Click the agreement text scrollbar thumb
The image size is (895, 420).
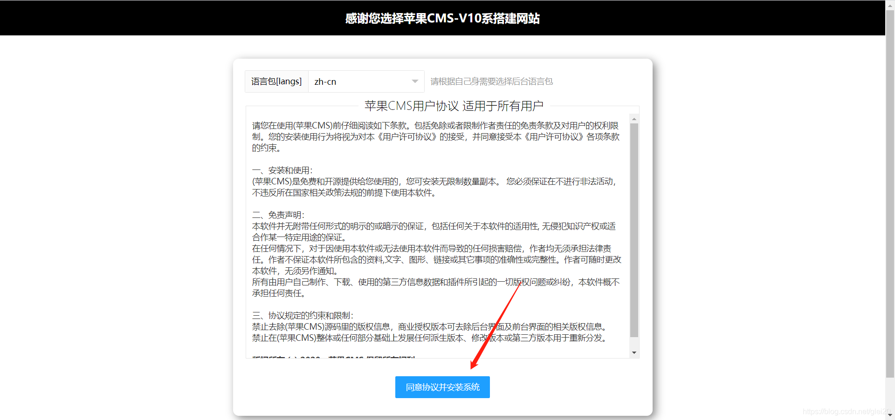pos(634,228)
